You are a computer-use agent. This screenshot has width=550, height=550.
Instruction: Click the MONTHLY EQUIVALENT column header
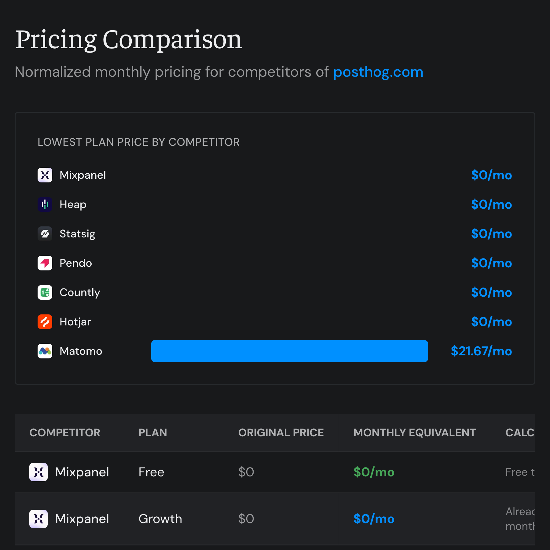click(414, 433)
